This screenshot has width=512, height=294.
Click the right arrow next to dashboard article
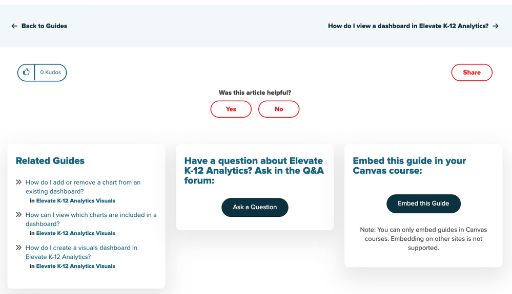(496, 26)
